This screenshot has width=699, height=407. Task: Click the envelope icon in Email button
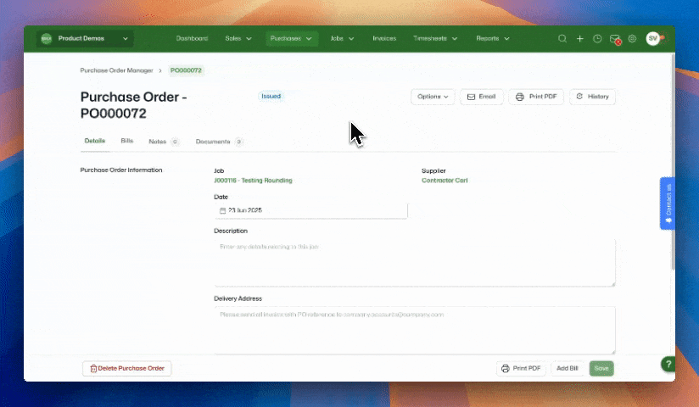pyautogui.click(x=471, y=97)
